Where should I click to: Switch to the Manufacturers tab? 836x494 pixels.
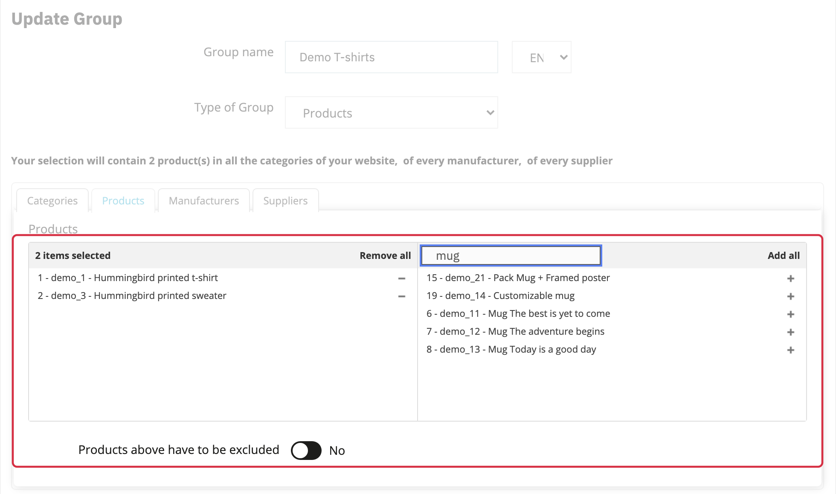click(204, 201)
